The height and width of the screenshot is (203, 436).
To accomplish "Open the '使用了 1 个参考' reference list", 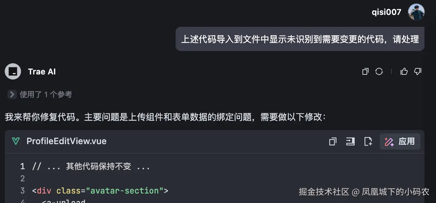I will click(x=46, y=94).
